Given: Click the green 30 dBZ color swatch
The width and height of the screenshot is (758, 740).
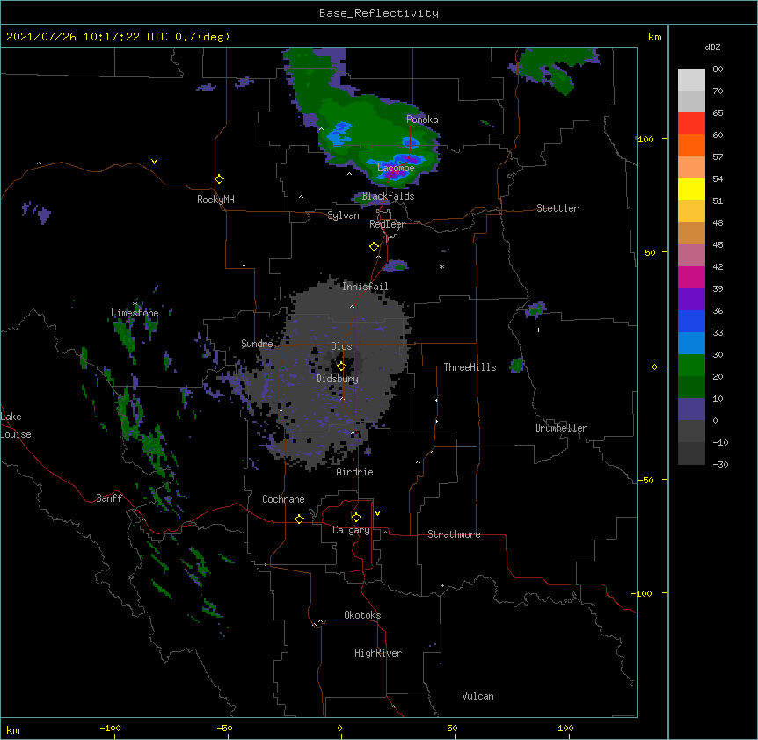Looking at the screenshot, I should point(691,366).
